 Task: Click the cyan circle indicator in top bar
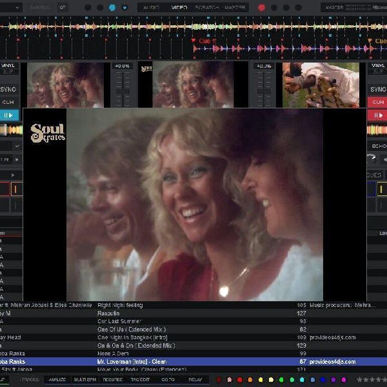112,7
